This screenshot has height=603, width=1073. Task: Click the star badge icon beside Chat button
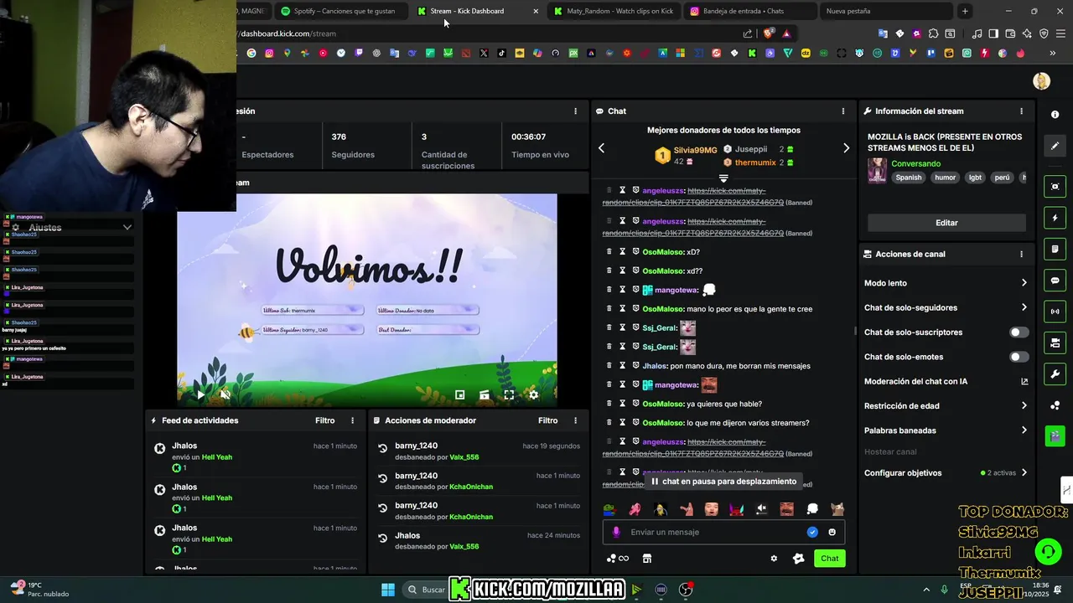pyautogui.click(x=798, y=559)
